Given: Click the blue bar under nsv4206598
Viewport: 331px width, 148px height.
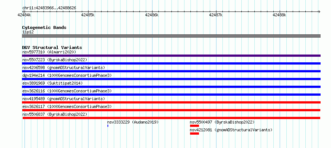Looking at the screenshot, I should coord(171,71).
